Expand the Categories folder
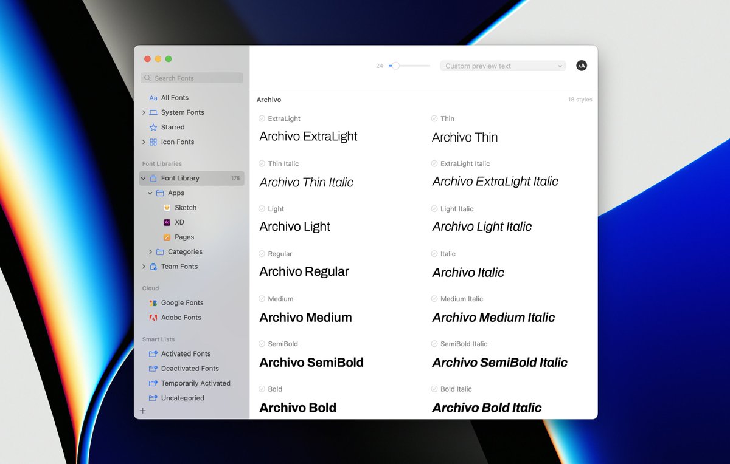This screenshot has width=730, height=464. (x=151, y=252)
